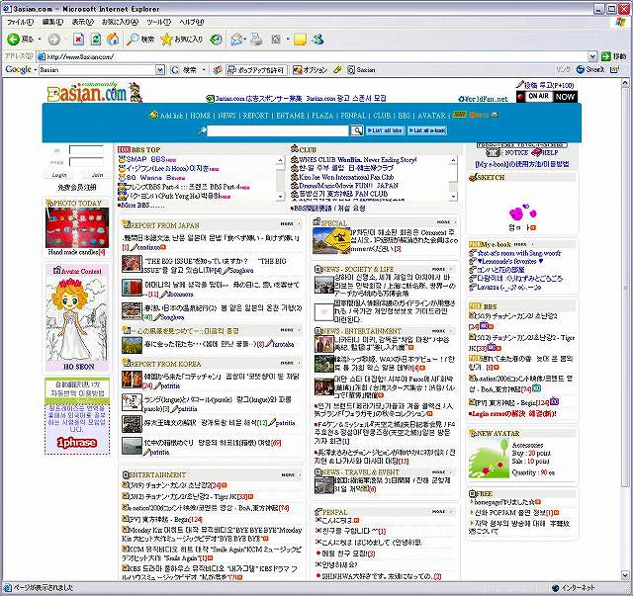
Task: Open the 編集 (Edit) menu
Action: click(52, 22)
